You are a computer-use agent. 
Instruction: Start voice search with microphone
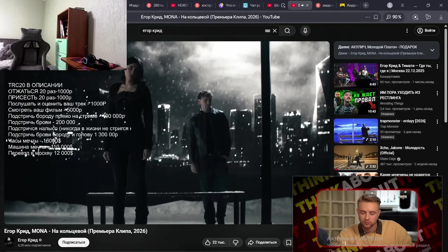pyautogui.click(x=305, y=30)
